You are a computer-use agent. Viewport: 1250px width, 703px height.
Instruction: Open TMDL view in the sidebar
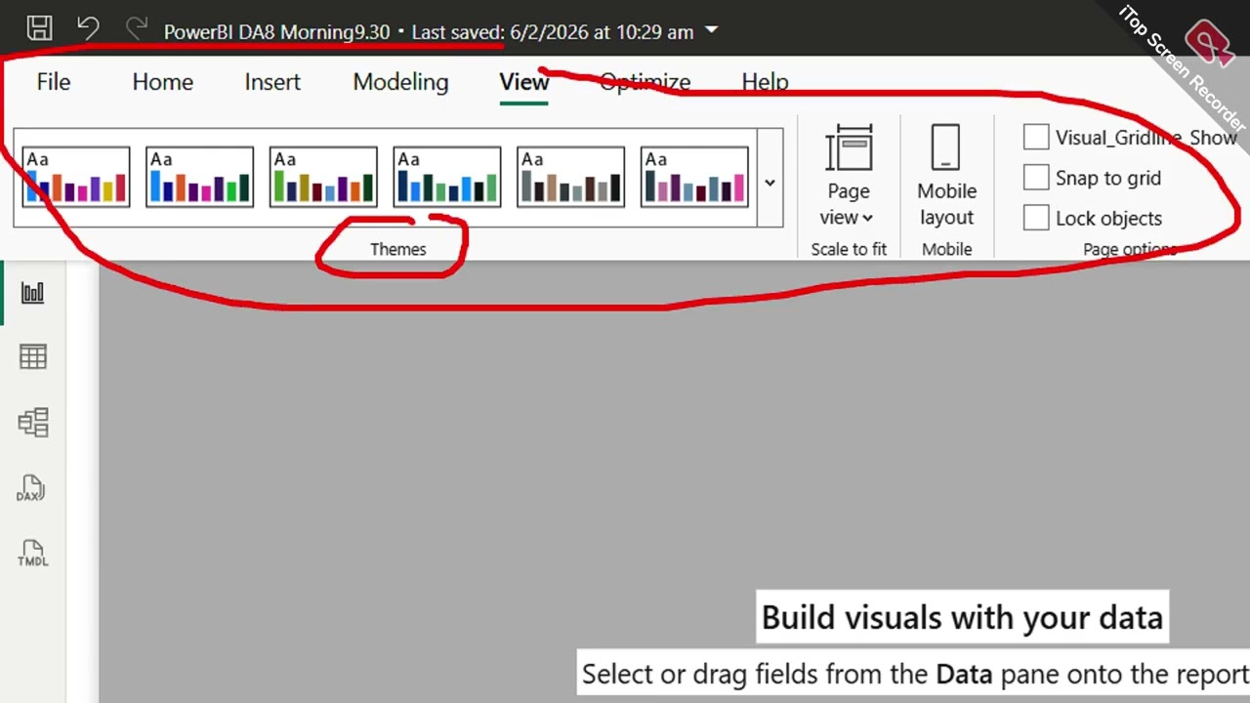(33, 554)
